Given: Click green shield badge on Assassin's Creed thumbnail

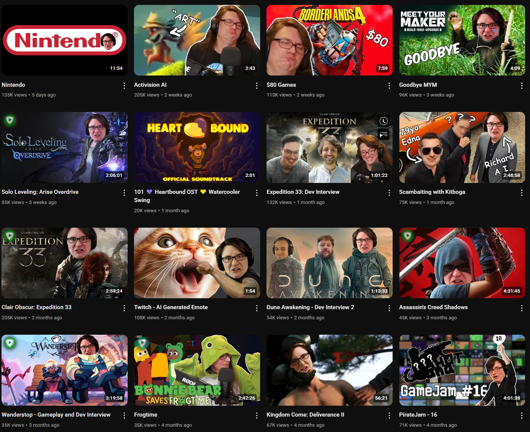Looking at the screenshot, I should pos(408,236).
